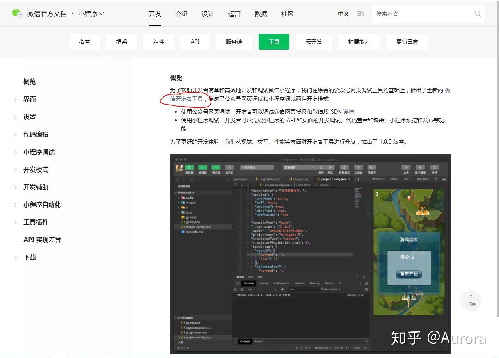
Task: Select README.md in the file tree
Action: click(192, 232)
